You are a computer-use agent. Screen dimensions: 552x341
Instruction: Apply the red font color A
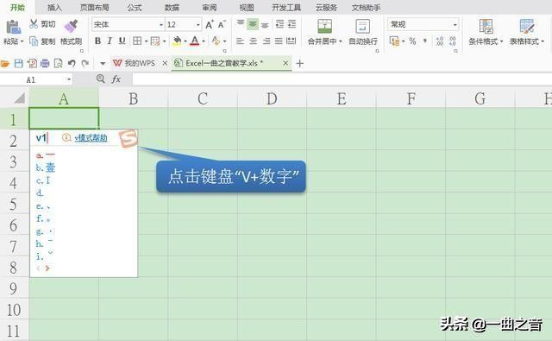pos(195,41)
